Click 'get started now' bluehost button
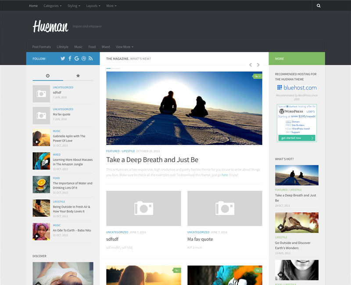 [297, 138]
